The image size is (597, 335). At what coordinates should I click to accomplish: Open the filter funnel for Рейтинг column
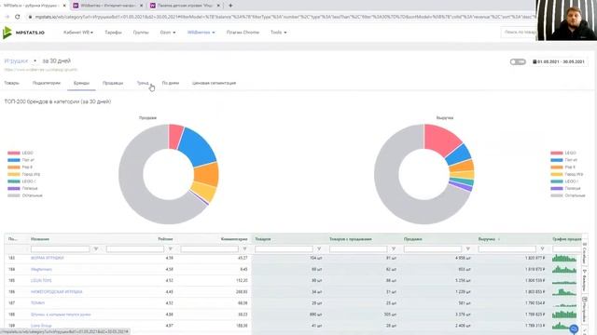[x=170, y=248]
